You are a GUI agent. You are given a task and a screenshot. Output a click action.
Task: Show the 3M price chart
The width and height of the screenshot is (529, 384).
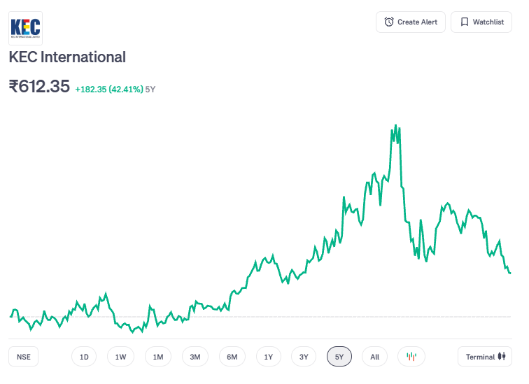click(x=195, y=357)
